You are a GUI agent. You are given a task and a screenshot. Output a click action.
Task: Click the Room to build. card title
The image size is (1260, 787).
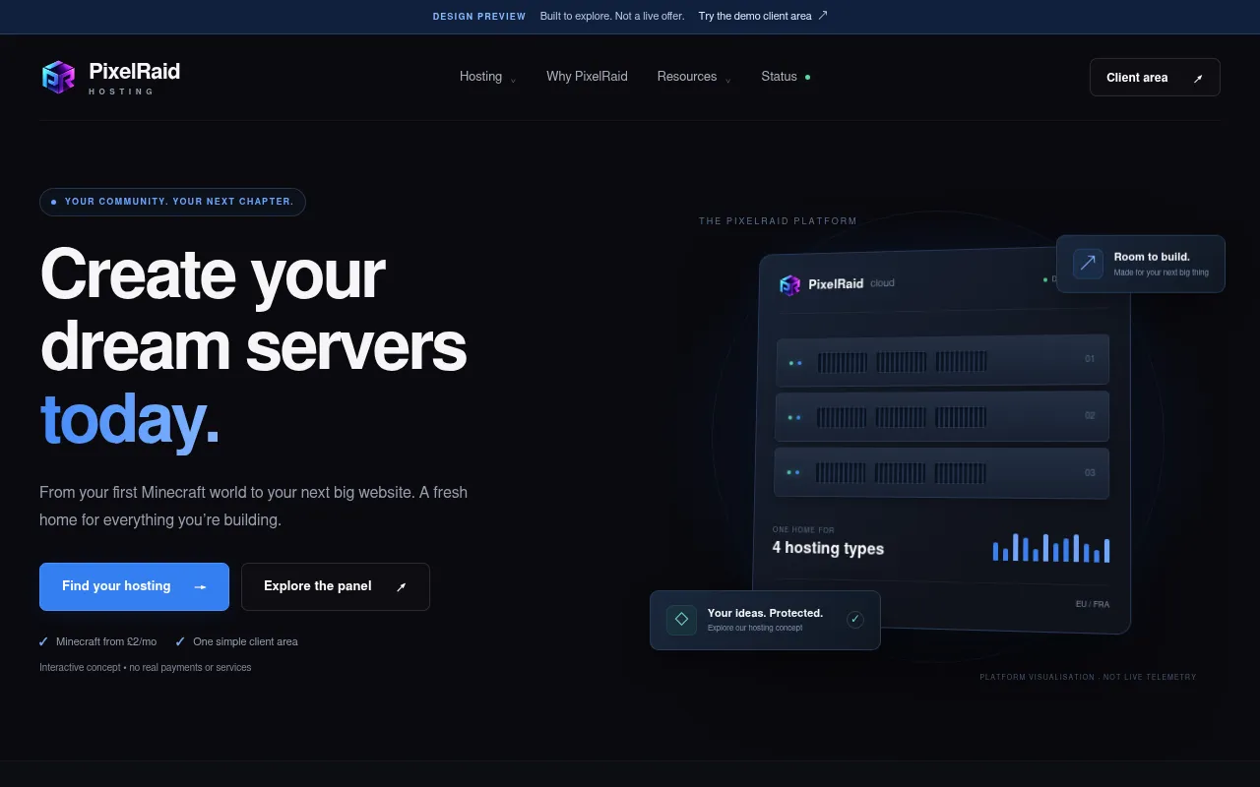click(1152, 257)
